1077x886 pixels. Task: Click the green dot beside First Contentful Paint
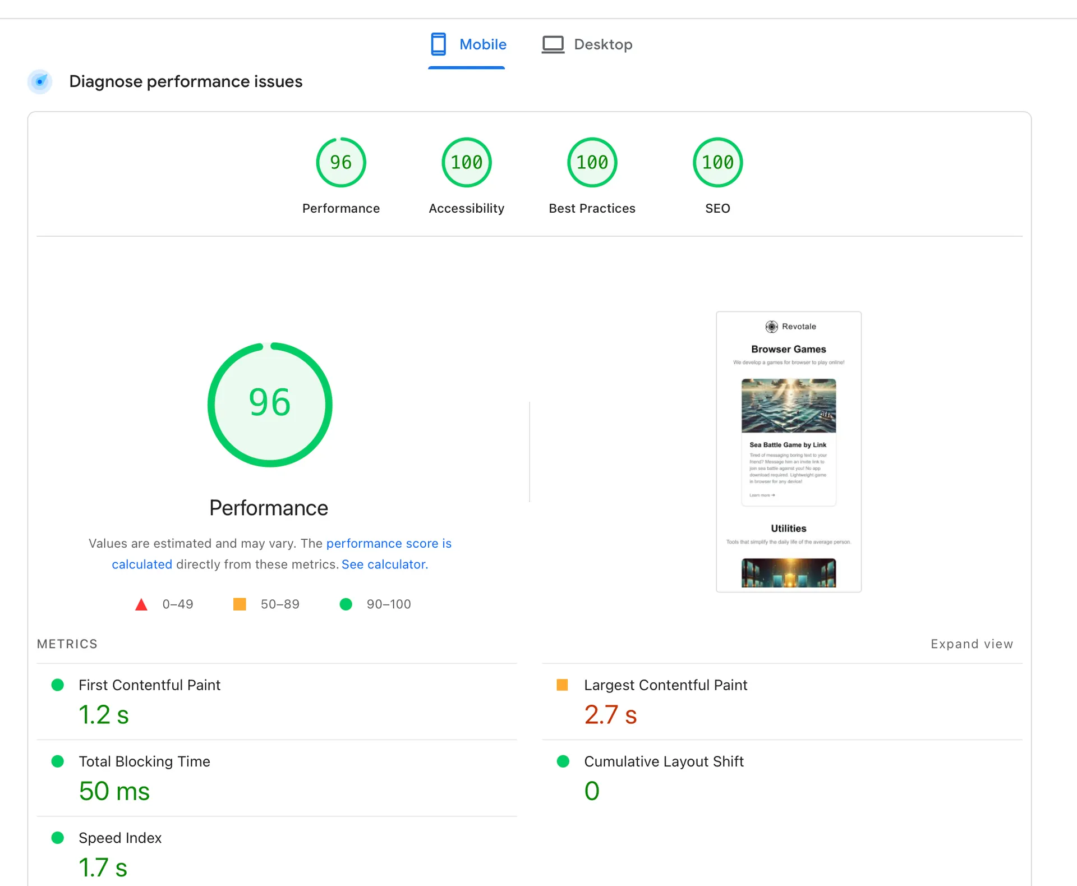pos(57,685)
